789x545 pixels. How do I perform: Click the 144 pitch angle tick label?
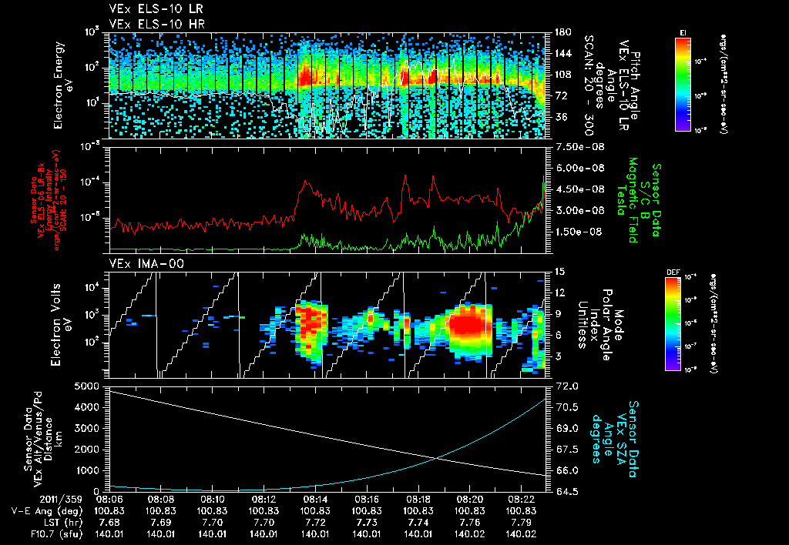coord(562,53)
